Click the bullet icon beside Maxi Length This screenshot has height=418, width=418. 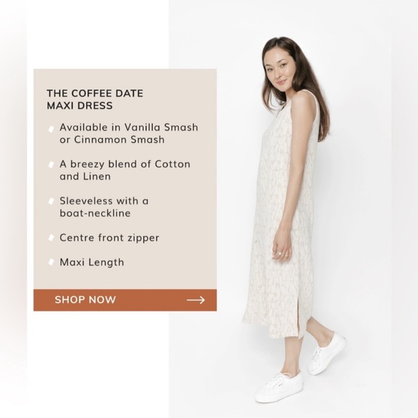point(51,262)
